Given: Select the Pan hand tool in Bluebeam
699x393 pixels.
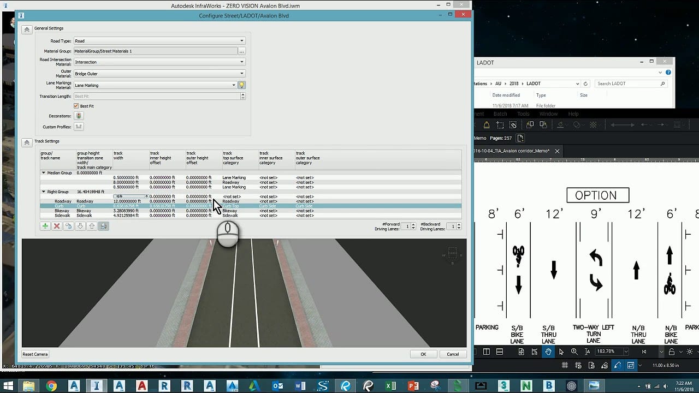Looking at the screenshot, I should pyautogui.click(x=548, y=352).
